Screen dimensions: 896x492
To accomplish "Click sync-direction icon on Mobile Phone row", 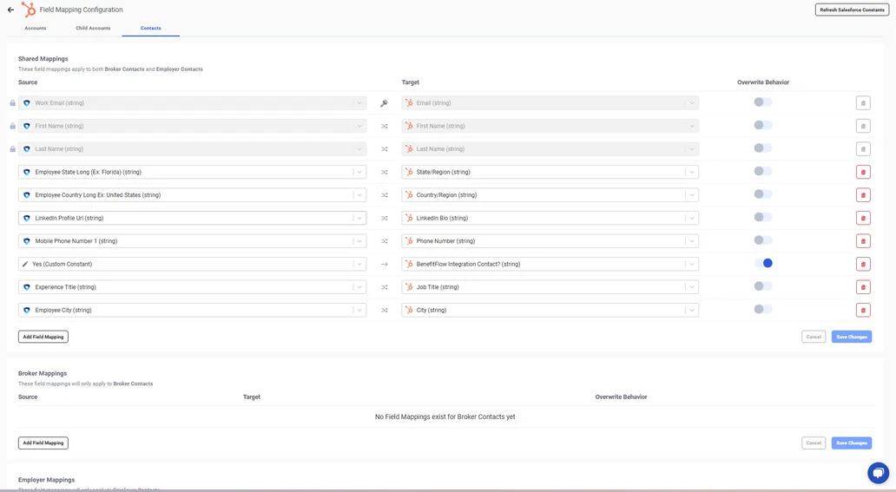I will tap(384, 241).
